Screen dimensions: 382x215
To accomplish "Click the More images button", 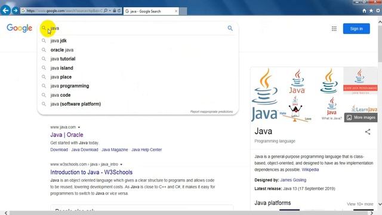I will coord(361,118).
